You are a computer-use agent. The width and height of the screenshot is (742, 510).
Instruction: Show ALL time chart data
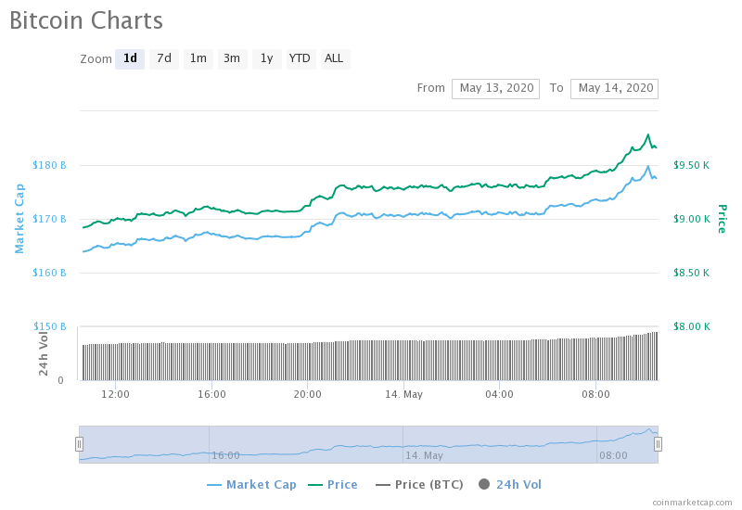335,58
